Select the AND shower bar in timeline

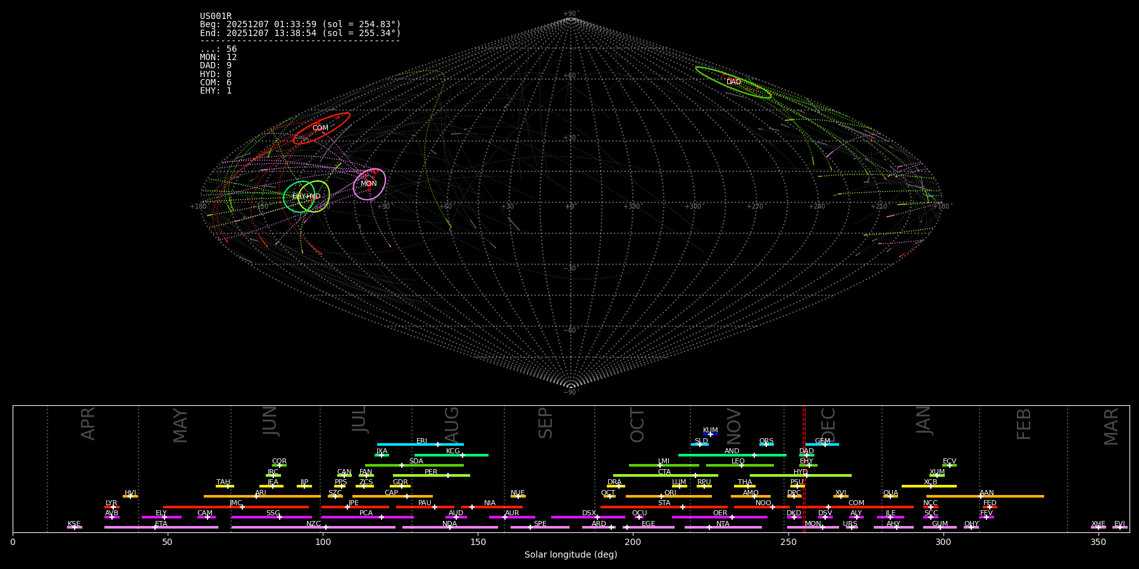tap(732, 455)
